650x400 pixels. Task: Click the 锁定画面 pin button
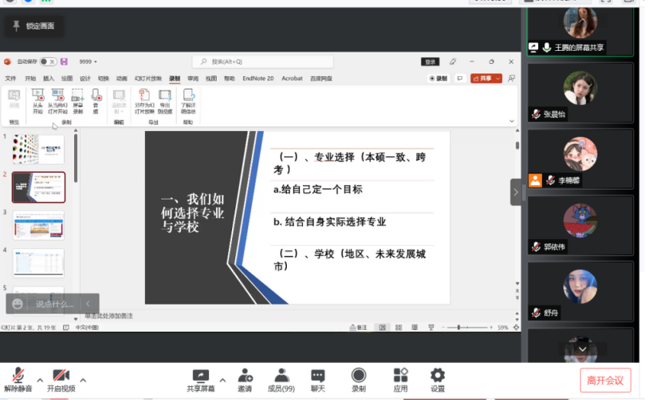point(33,26)
